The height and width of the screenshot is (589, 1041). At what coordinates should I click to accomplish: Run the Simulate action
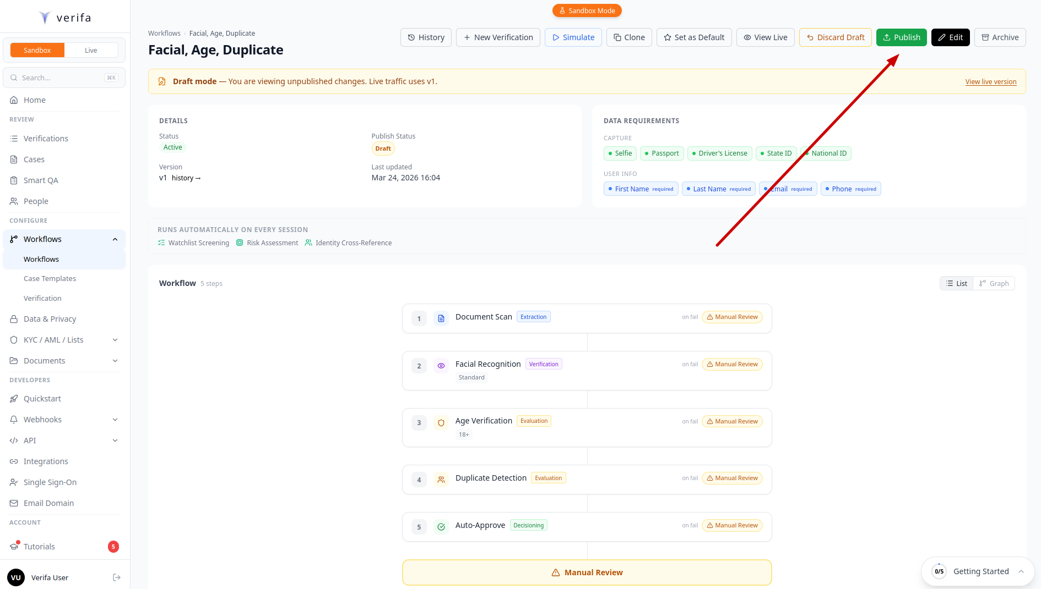pos(573,37)
